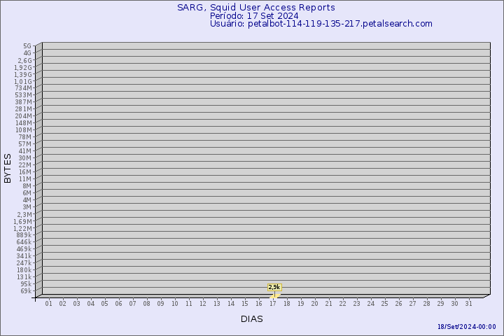Click day 22 on the x-axis
Screen dimensions: 504x336
[x=342, y=304]
